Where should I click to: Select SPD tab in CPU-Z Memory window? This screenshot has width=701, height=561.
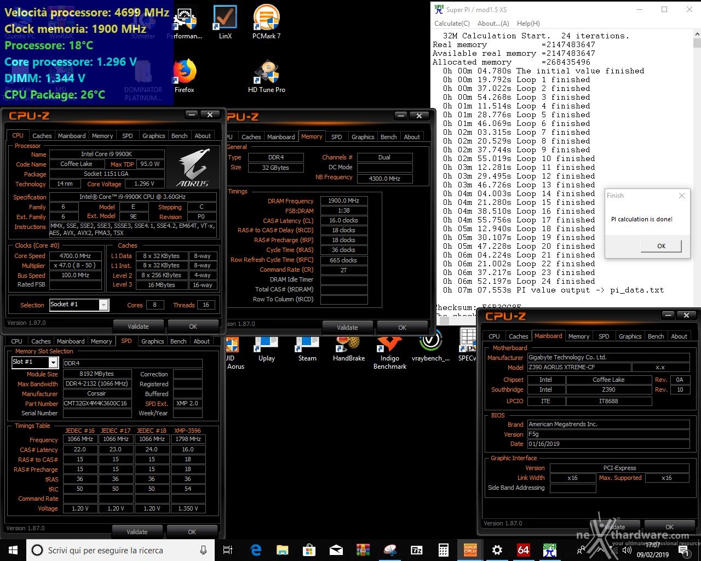[337, 137]
